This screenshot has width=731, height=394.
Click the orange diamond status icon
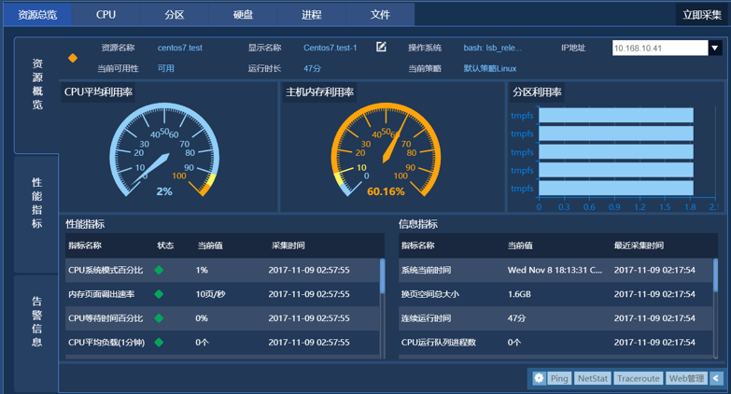[x=73, y=58]
